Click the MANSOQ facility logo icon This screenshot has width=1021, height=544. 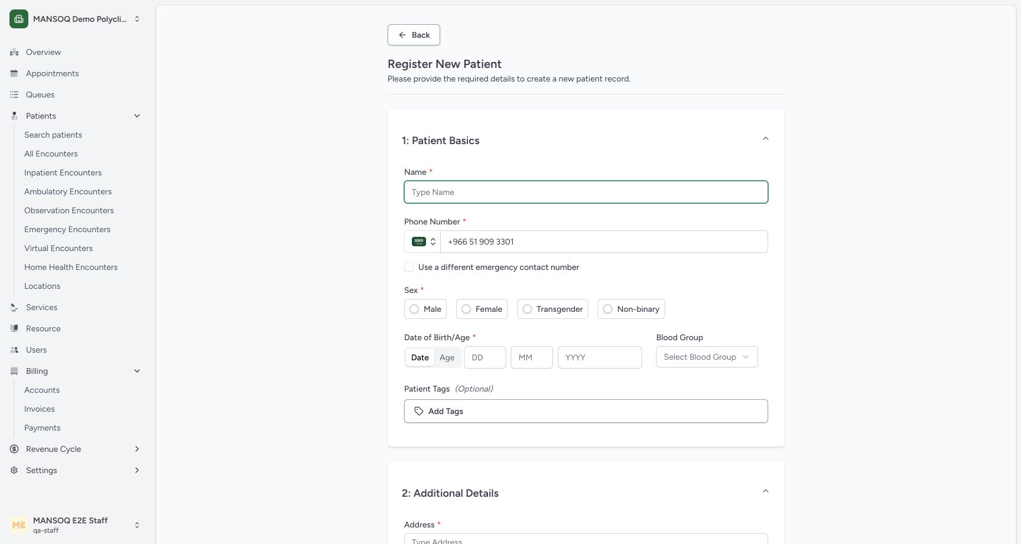(19, 19)
